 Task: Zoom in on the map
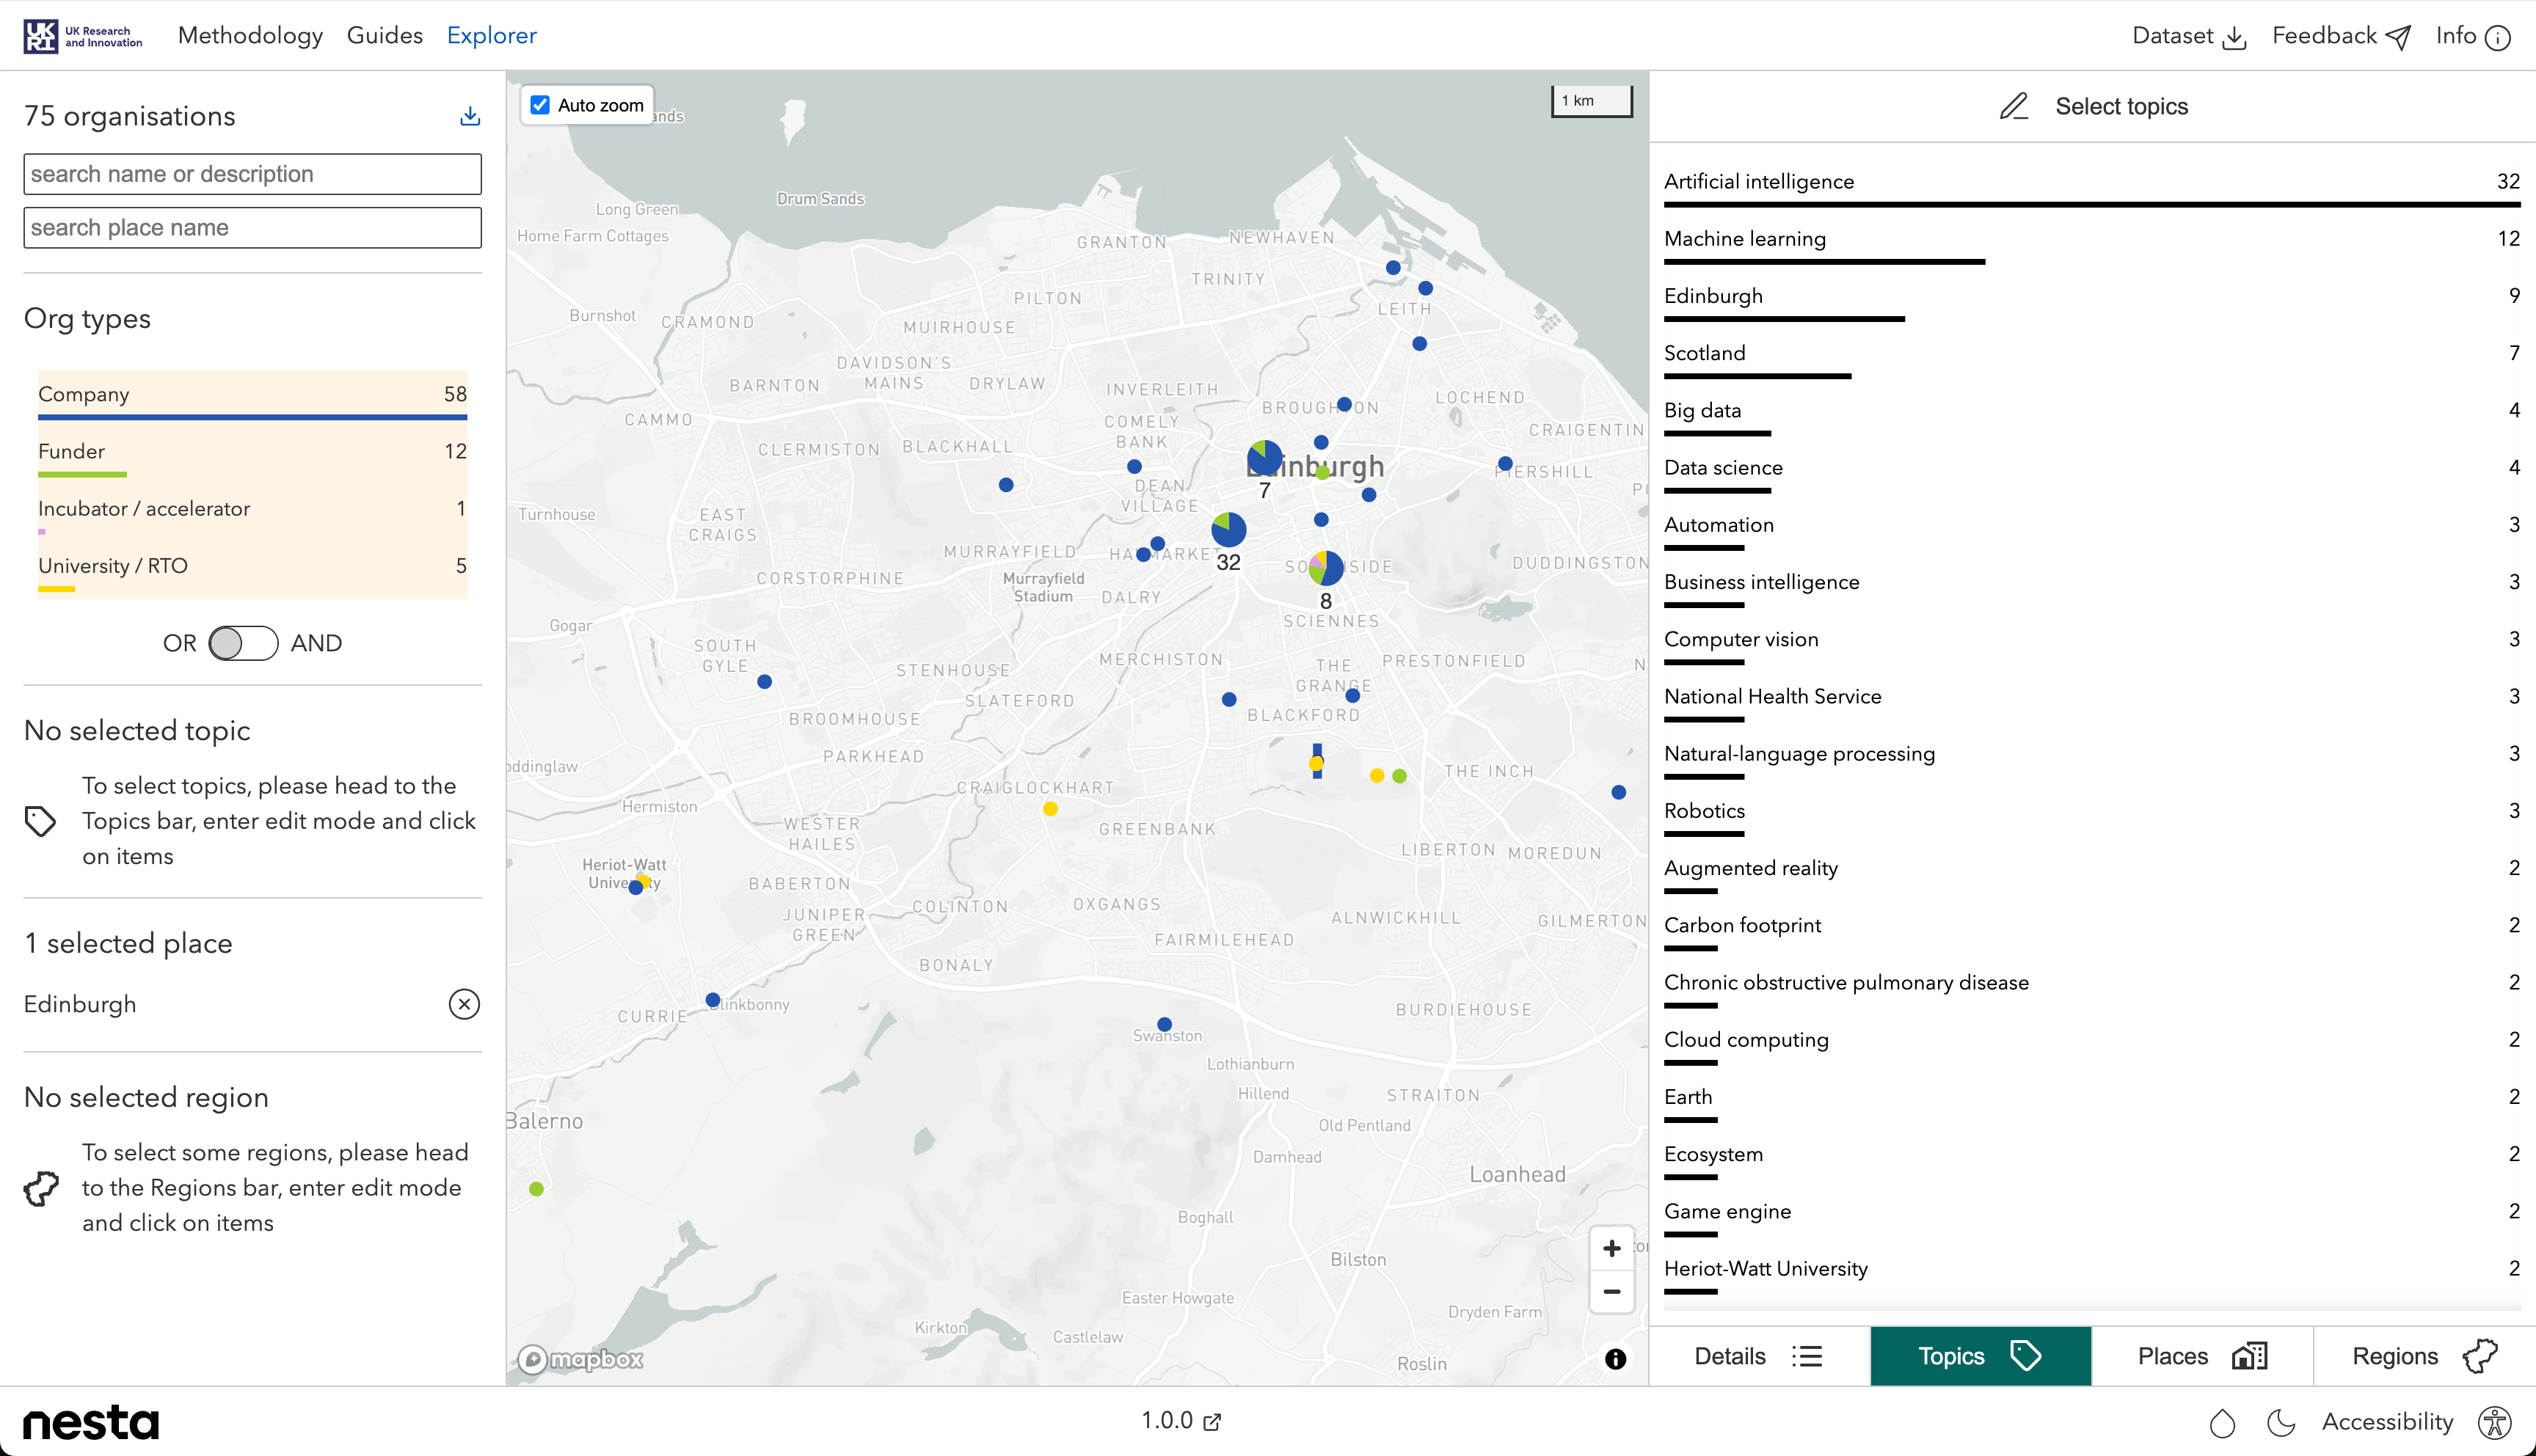tap(1611, 1248)
